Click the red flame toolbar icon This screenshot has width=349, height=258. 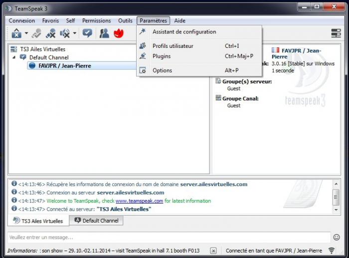pyautogui.click(x=119, y=33)
